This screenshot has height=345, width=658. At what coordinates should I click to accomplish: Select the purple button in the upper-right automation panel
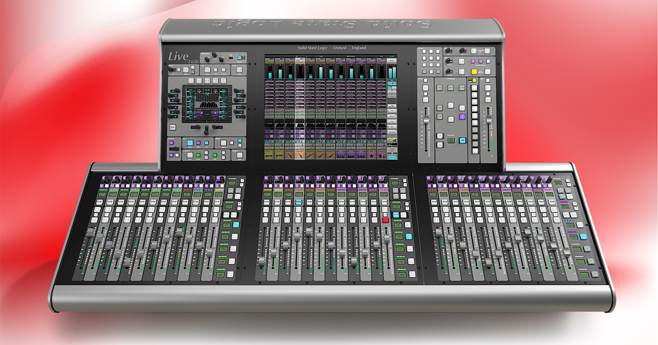point(462,116)
